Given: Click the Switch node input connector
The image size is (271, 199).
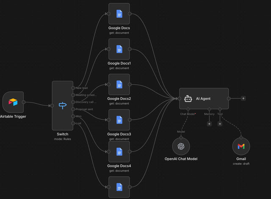Looking at the screenshot, I should pyautogui.click(x=52, y=105).
